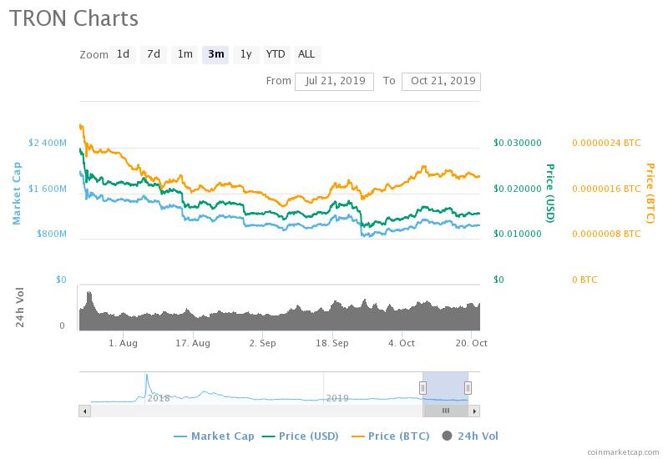Click the $0.020000 price label
Screen dimensions: 668x459
point(518,189)
